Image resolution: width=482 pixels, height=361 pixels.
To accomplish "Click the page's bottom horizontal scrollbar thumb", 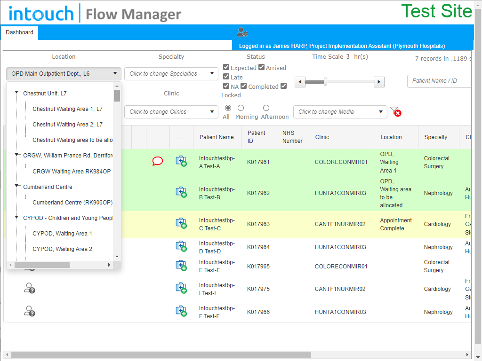I will pyautogui.click(x=161, y=354).
